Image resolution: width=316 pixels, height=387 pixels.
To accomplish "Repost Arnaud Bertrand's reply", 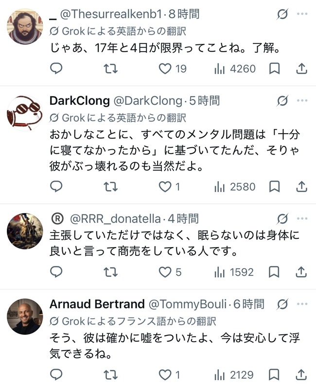I will point(110,375).
